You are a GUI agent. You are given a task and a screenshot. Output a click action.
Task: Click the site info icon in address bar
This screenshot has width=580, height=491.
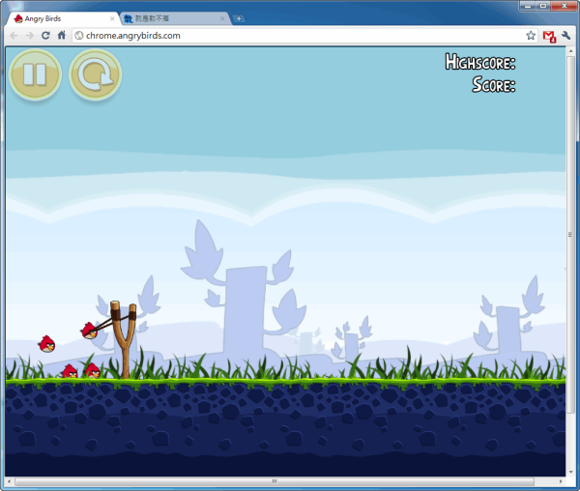point(79,36)
